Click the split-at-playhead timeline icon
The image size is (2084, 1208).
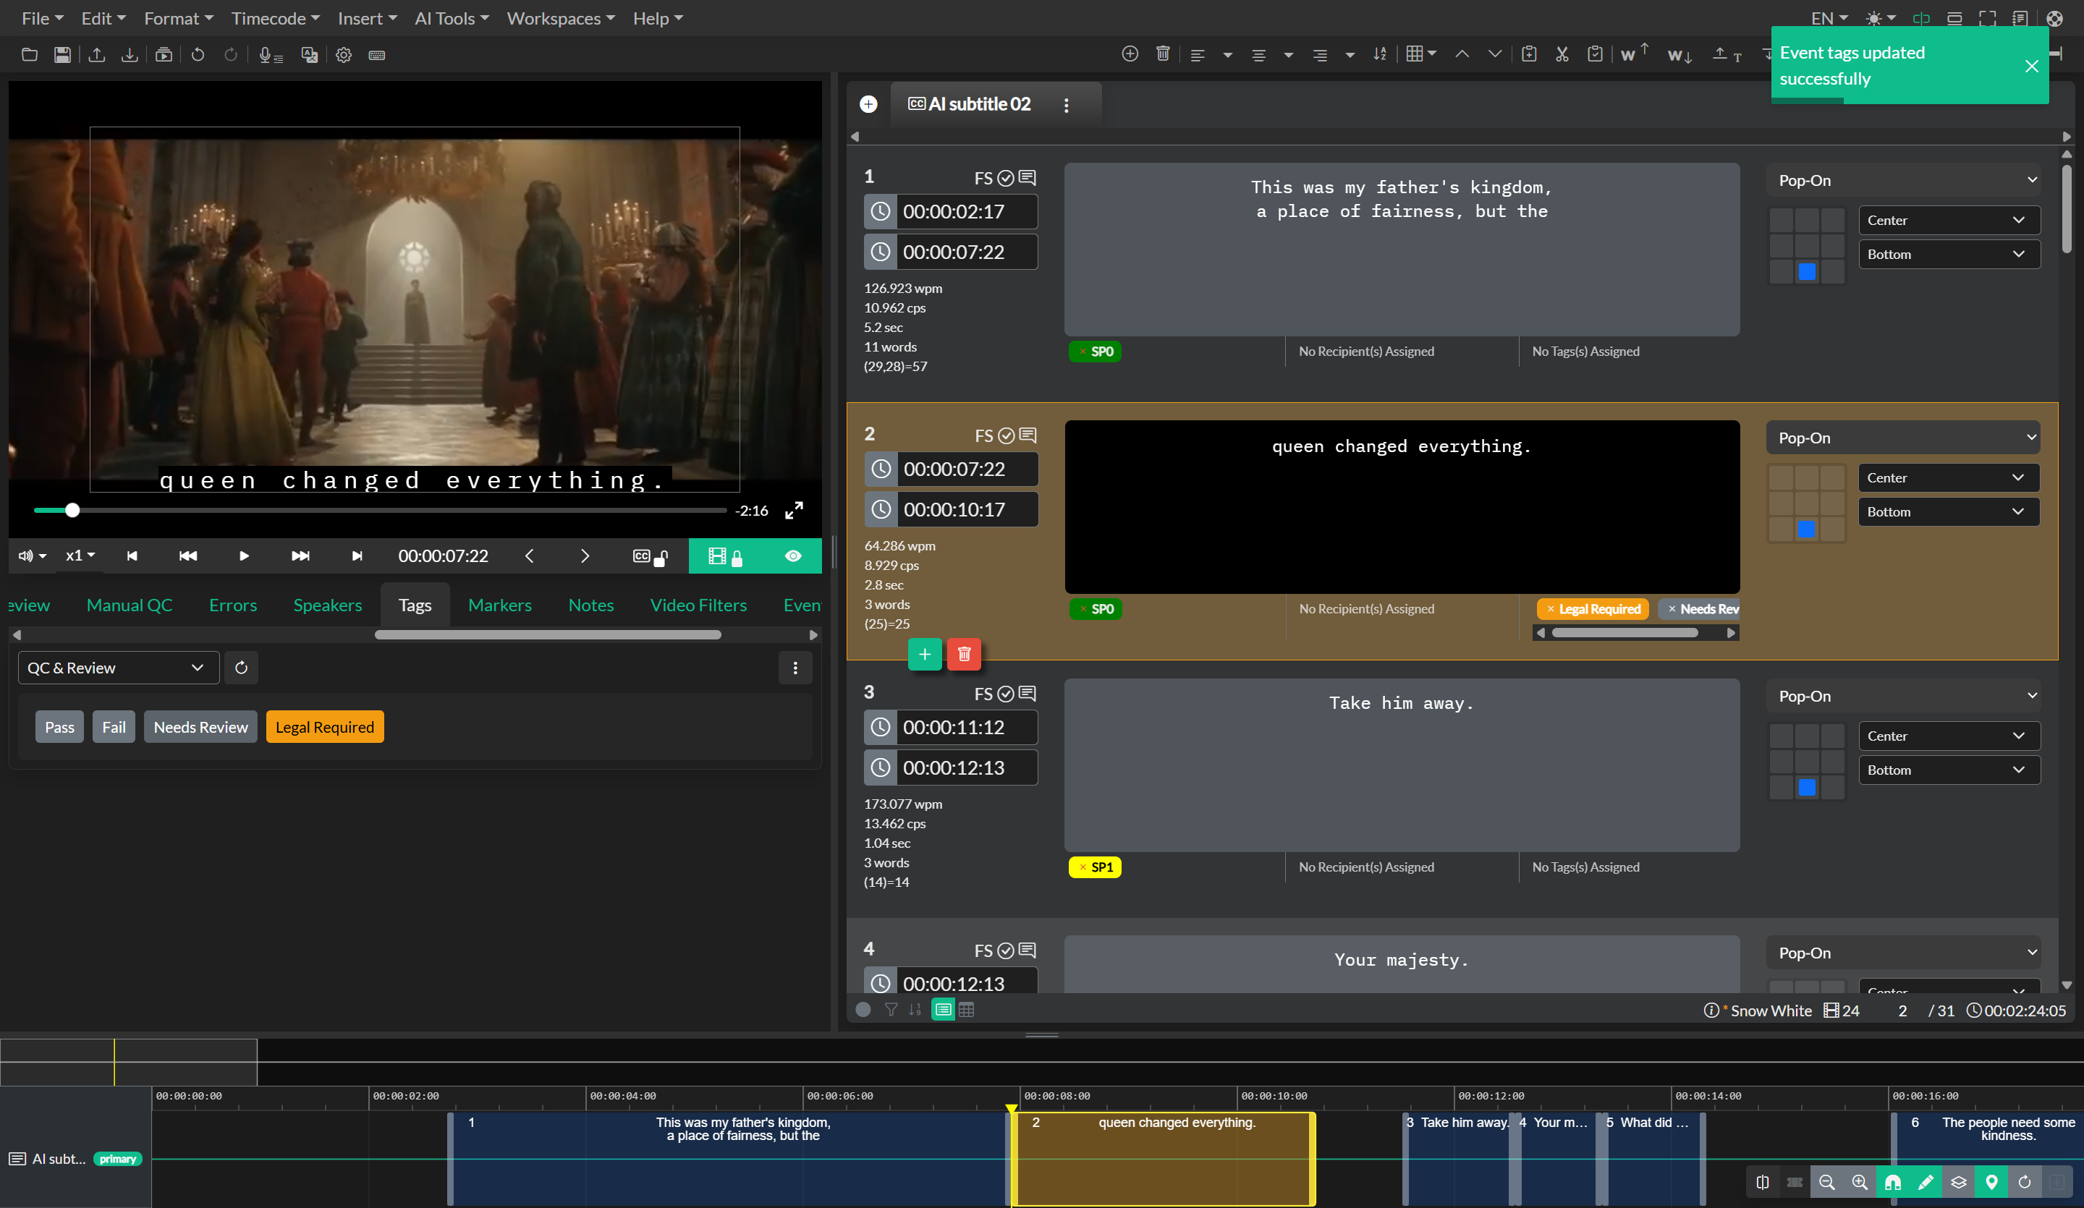tap(1762, 1183)
